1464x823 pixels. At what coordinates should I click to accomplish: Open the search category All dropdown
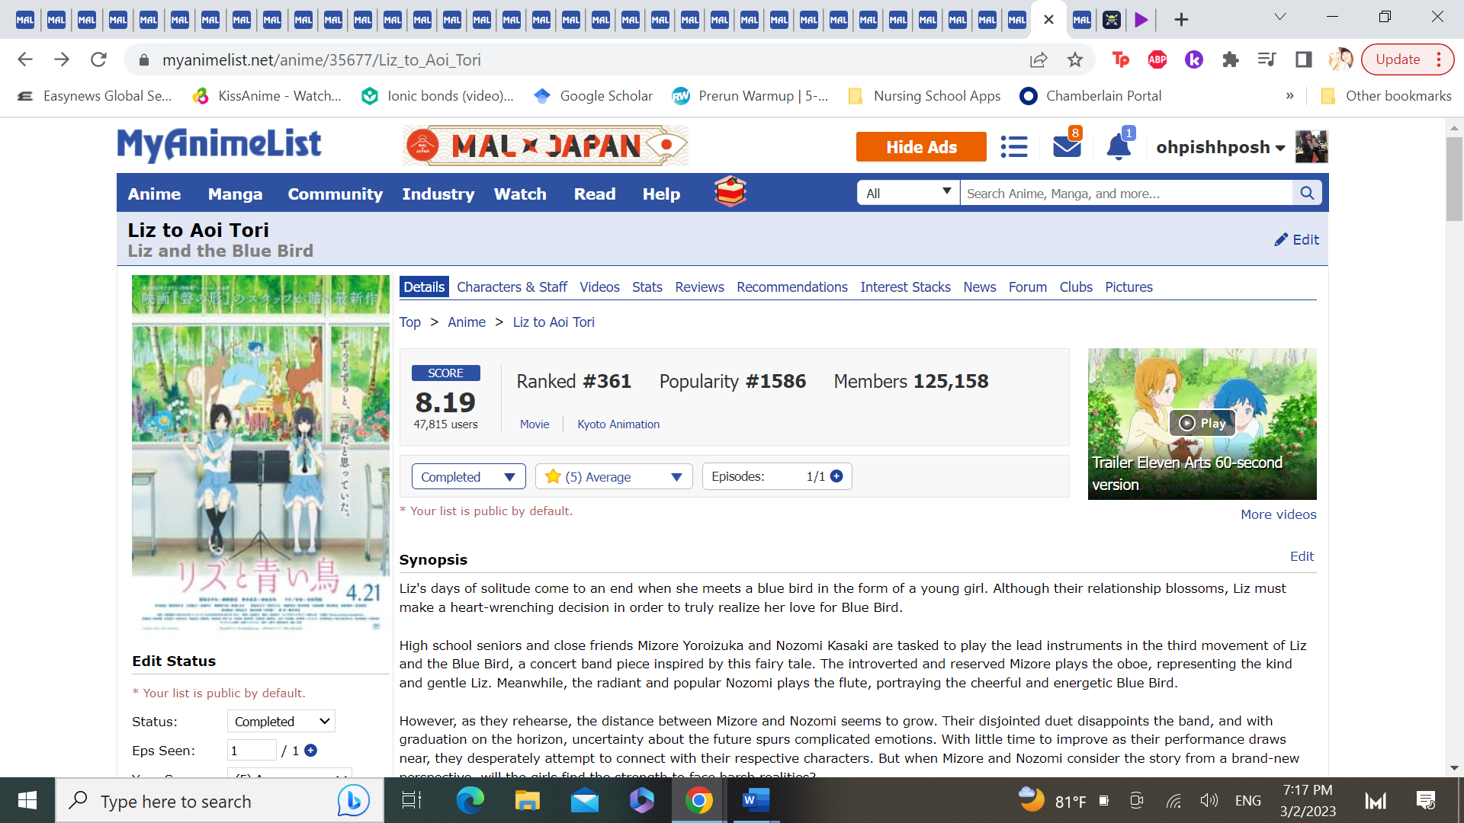(908, 193)
